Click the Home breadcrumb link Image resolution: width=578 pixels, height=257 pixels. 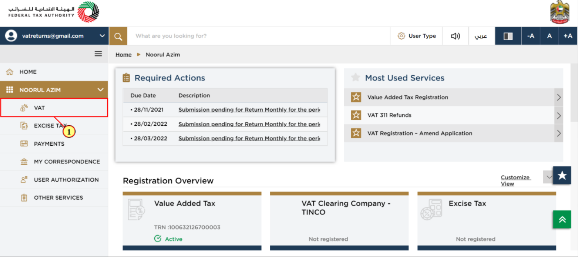[124, 54]
